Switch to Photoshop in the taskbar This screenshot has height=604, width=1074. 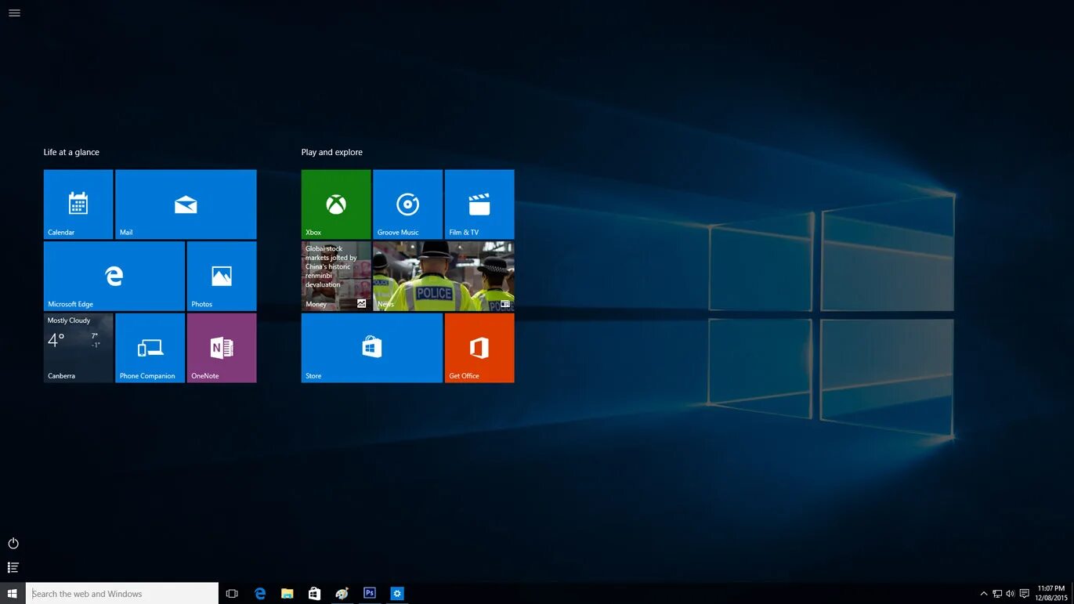370,594
